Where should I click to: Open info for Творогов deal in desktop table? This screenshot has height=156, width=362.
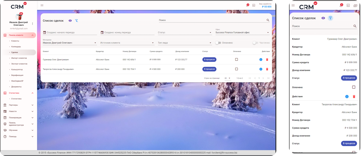pyautogui.click(x=261, y=69)
